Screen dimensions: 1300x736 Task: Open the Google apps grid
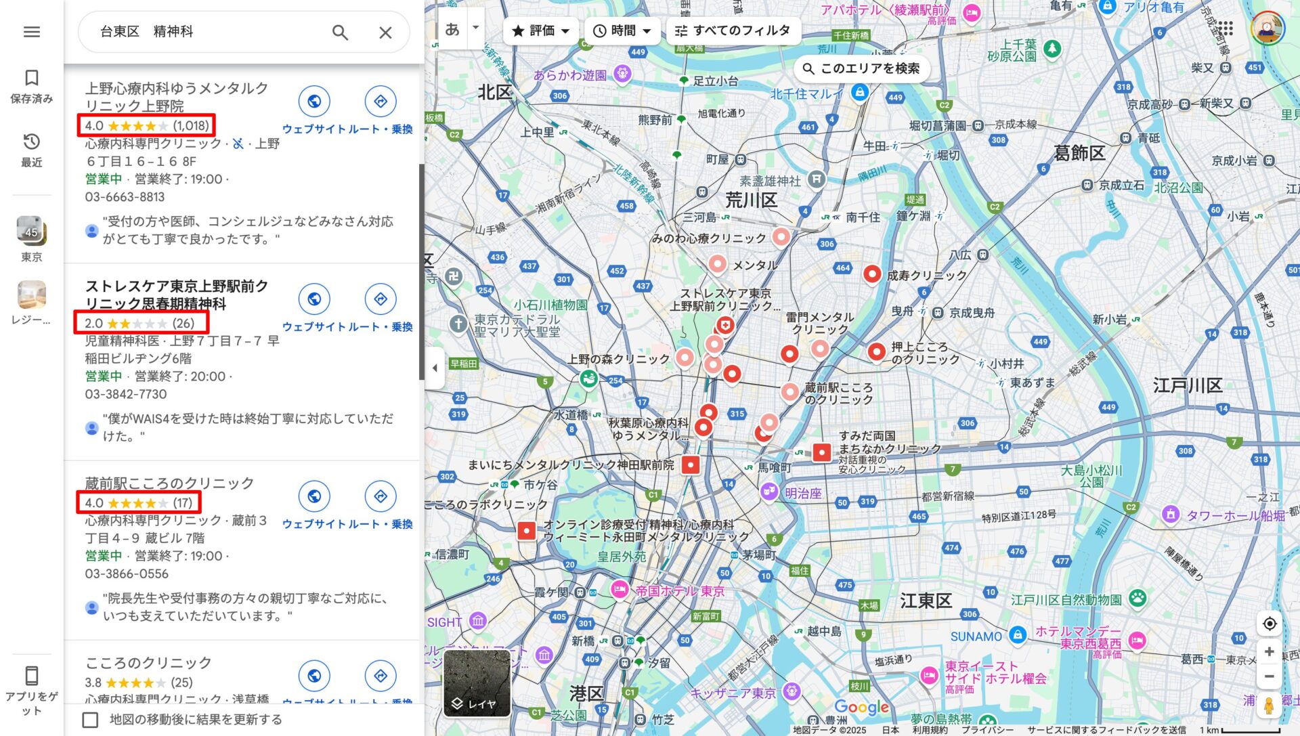(1226, 28)
